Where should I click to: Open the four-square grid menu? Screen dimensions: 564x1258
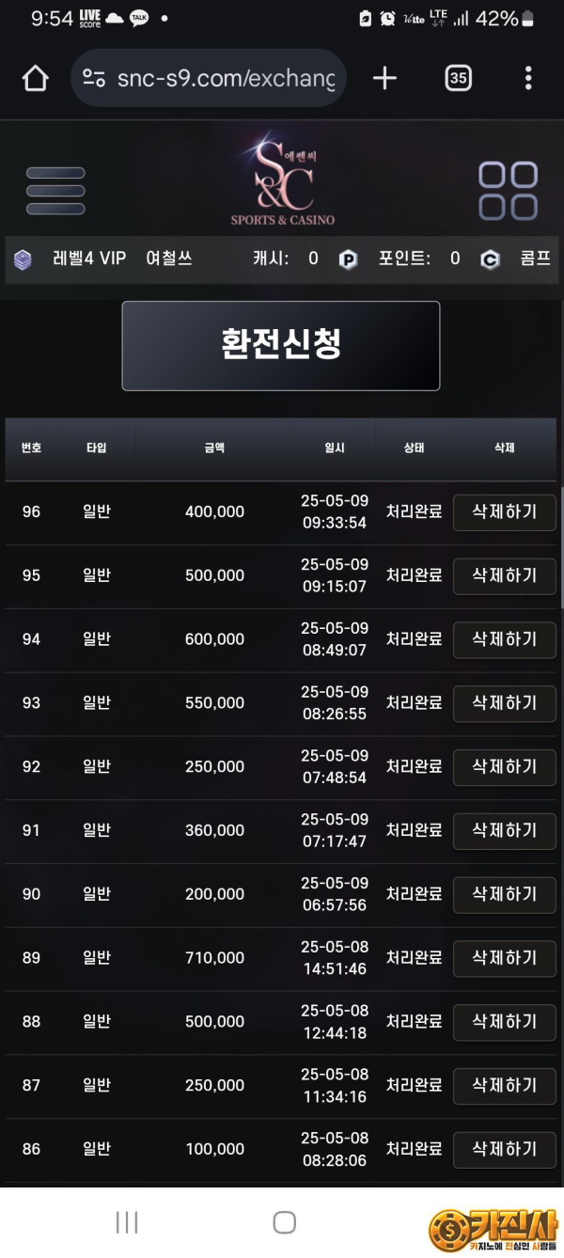coord(508,191)
